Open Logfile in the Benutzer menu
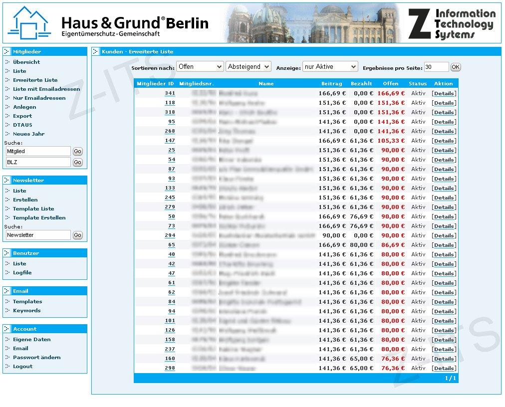This screenshot has height=407, width=505. (x=22, y=273)
